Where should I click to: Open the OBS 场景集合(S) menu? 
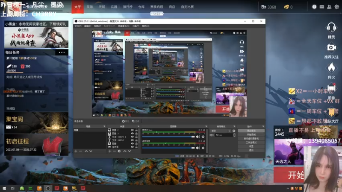(x=124, y=26)
